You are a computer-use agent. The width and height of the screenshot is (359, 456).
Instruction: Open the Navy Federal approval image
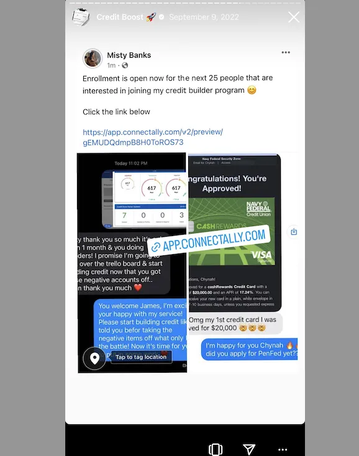(234, 232)
